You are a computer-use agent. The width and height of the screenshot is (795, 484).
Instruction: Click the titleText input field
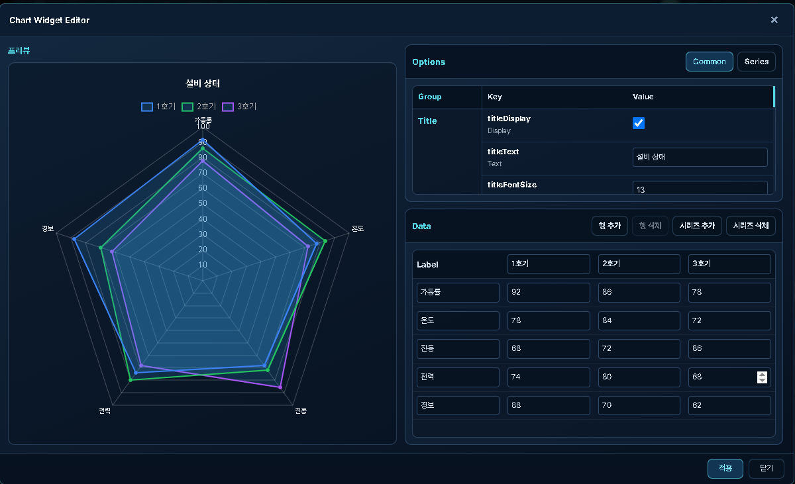pos(700,157)
